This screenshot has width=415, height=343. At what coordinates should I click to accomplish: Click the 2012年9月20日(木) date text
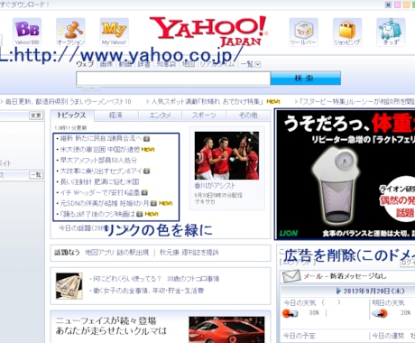tap(373, 291)
